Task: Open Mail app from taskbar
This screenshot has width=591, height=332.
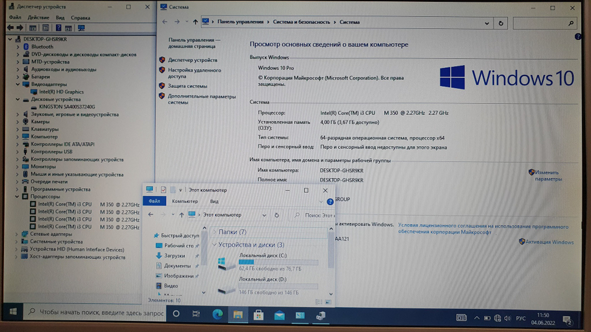Action: tap(280, 315)
